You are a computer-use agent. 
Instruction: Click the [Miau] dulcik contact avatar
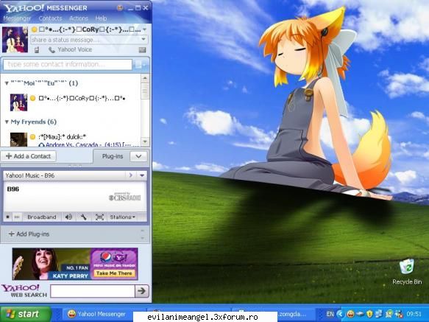point(18,139)
